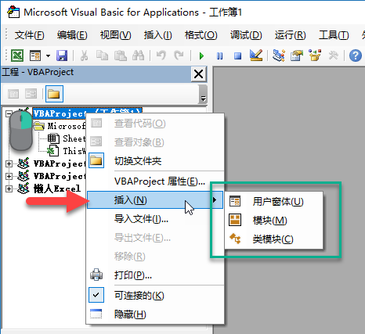
Task: Click the Cut scissors icon
Action: pos(84,56)
